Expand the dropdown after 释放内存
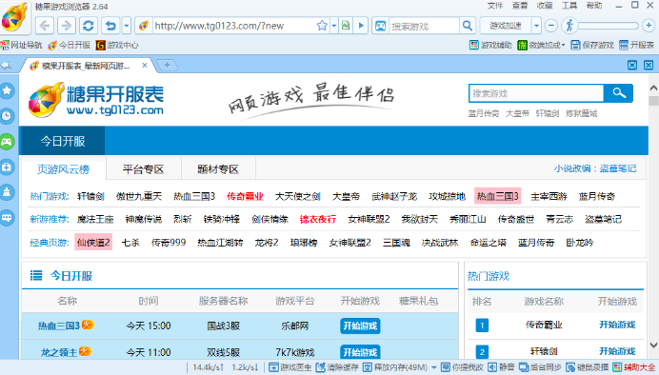Screen dimensions: 659x375 [x=433, y=367]
